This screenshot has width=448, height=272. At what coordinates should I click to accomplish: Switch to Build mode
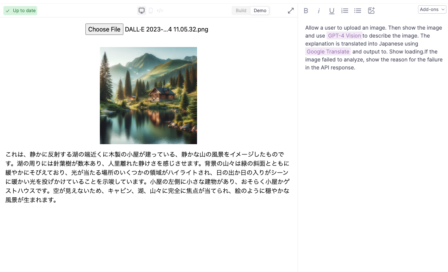(241, 11)
